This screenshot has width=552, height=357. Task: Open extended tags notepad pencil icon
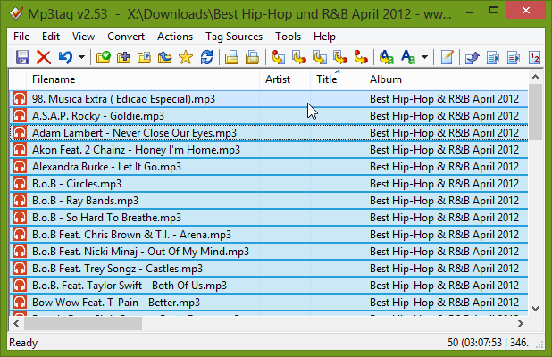(x=447, y=57)
